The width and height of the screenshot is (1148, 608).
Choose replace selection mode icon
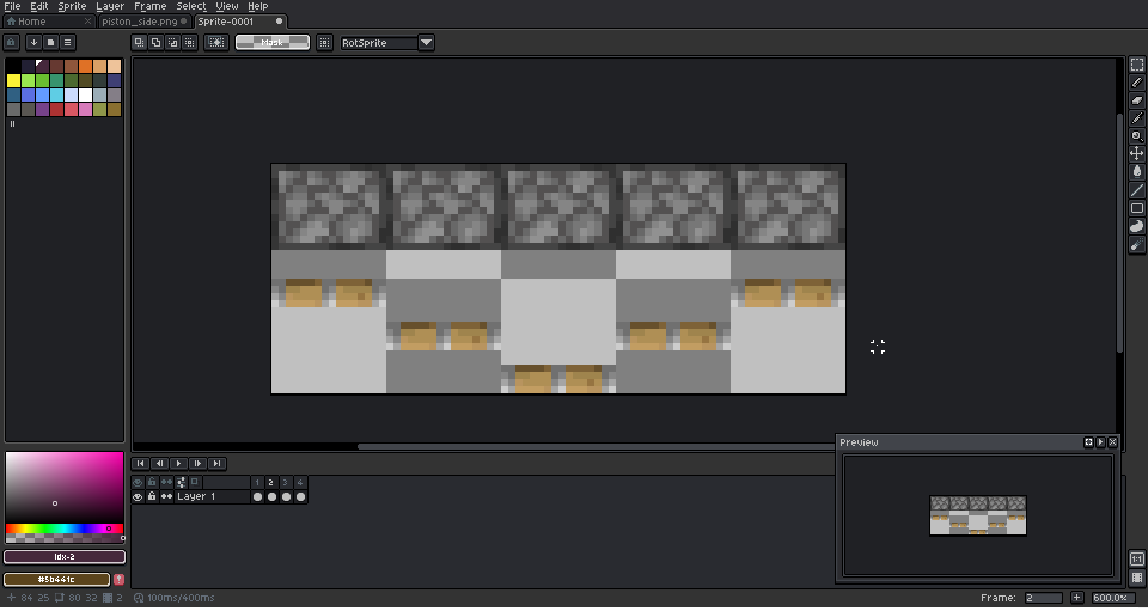tap(139, 42)
